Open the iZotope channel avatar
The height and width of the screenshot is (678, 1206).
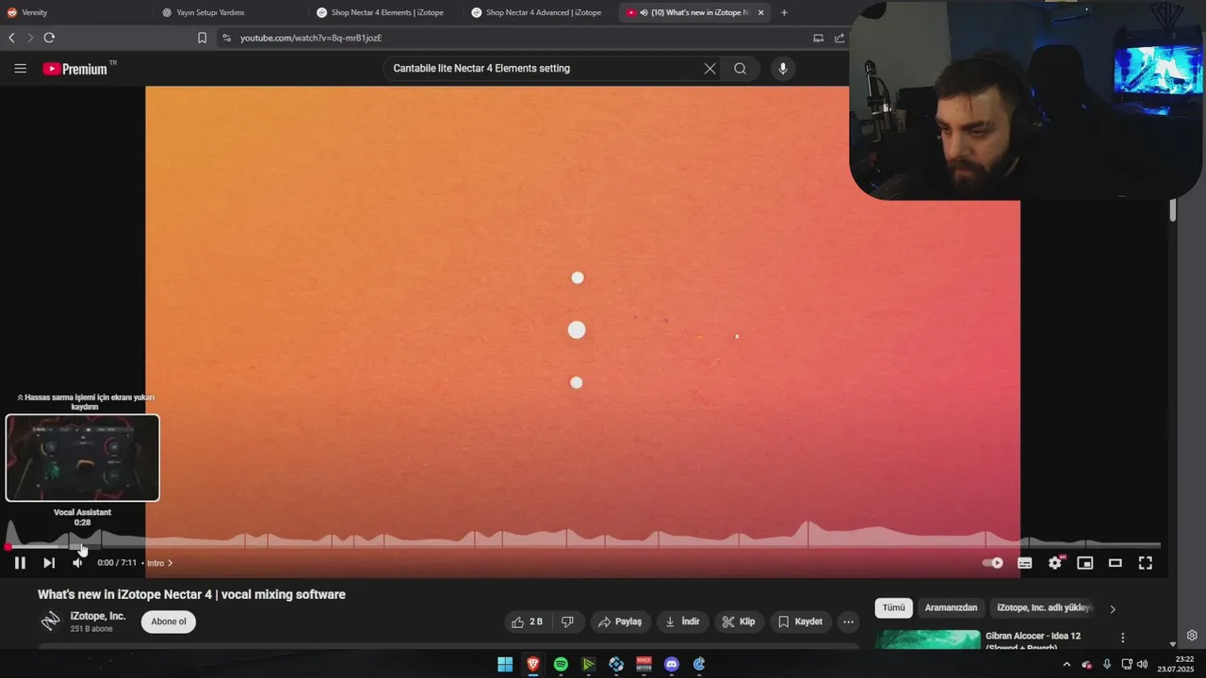[51, 621]
